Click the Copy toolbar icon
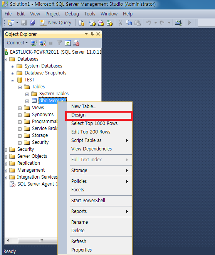 pos(129,23)
